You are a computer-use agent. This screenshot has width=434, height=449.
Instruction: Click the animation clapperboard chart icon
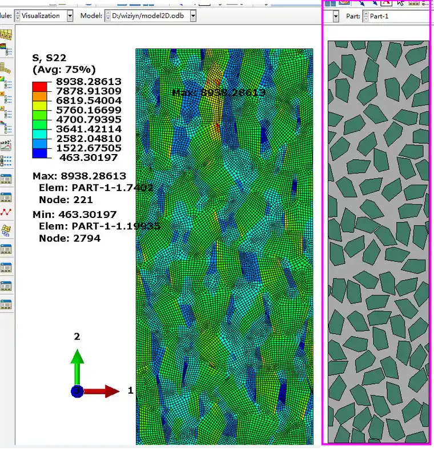click(6, 145)
